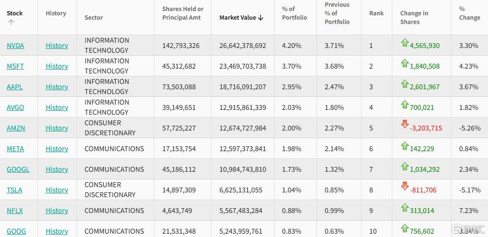The image size is (488, 237).
Task: Sort by Previous % of Portfolio header
Action: (337, 13)
